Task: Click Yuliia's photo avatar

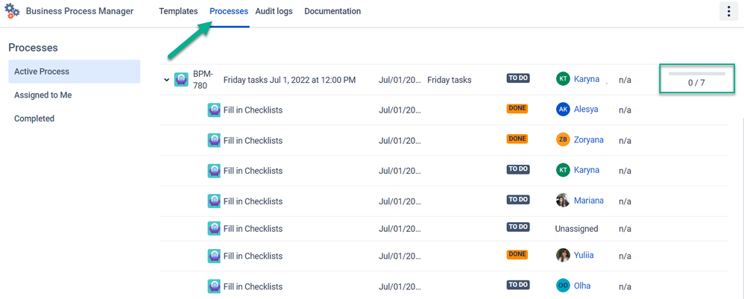Action: pyautogui.click(x=563, y=255)
